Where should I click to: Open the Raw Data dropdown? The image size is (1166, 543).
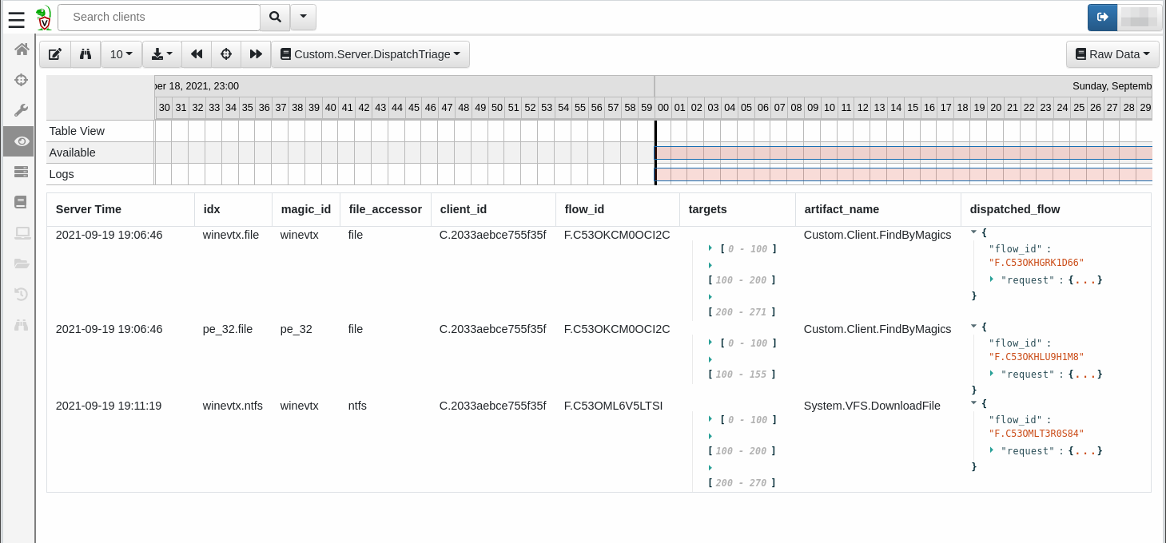1112,54
